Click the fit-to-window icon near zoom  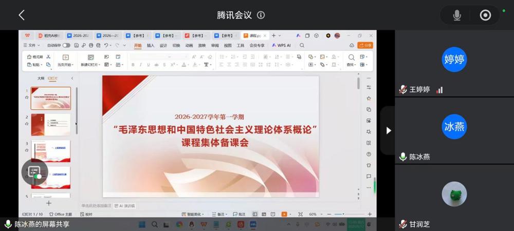pyautogui.click(x=301, y=214)
